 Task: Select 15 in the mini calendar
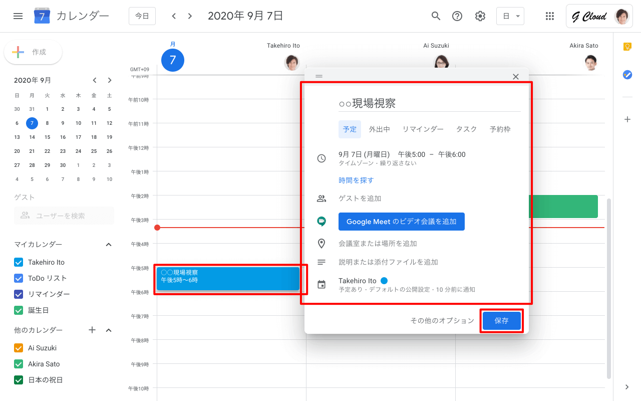(x=48, y=137)
